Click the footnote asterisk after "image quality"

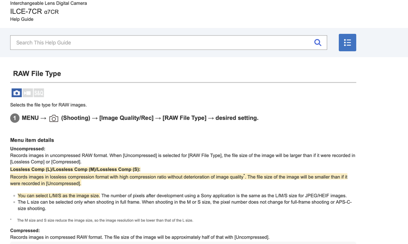tap(244, 175)
